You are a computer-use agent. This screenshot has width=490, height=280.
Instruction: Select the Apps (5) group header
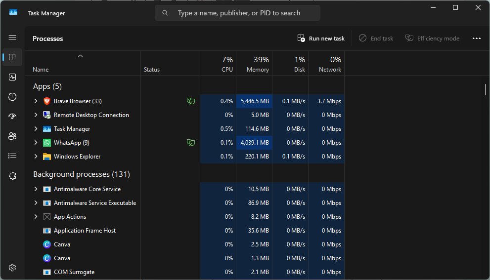[47, 86]
